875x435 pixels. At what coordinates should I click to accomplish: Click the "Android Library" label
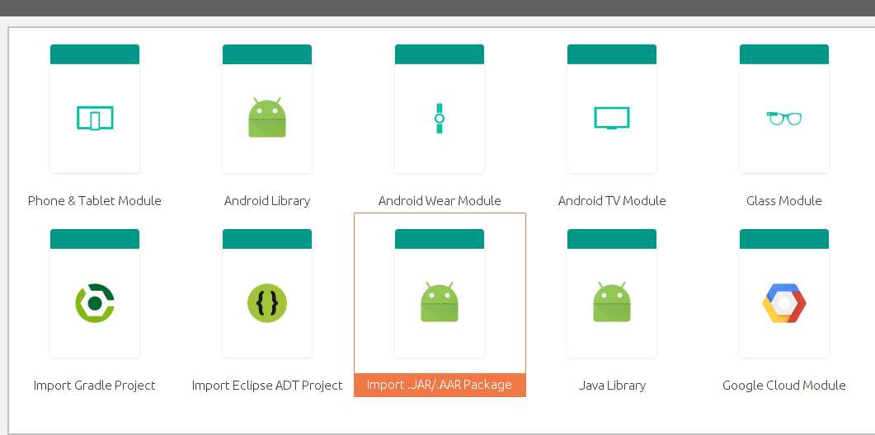coord(267,201)
